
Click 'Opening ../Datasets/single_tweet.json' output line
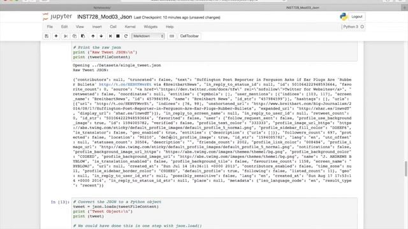117,65
